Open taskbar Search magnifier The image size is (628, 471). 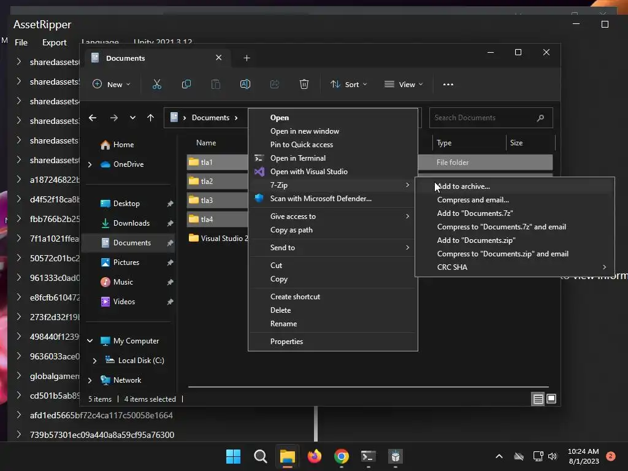coord(260,456)
